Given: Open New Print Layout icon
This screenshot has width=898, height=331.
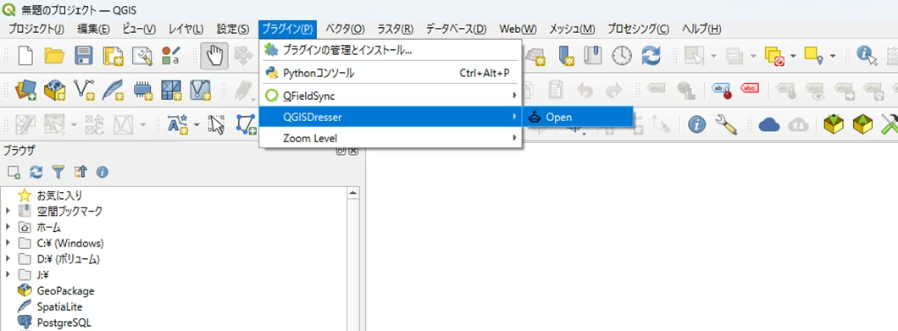Looking at the screenshot, I should (113, 56).
